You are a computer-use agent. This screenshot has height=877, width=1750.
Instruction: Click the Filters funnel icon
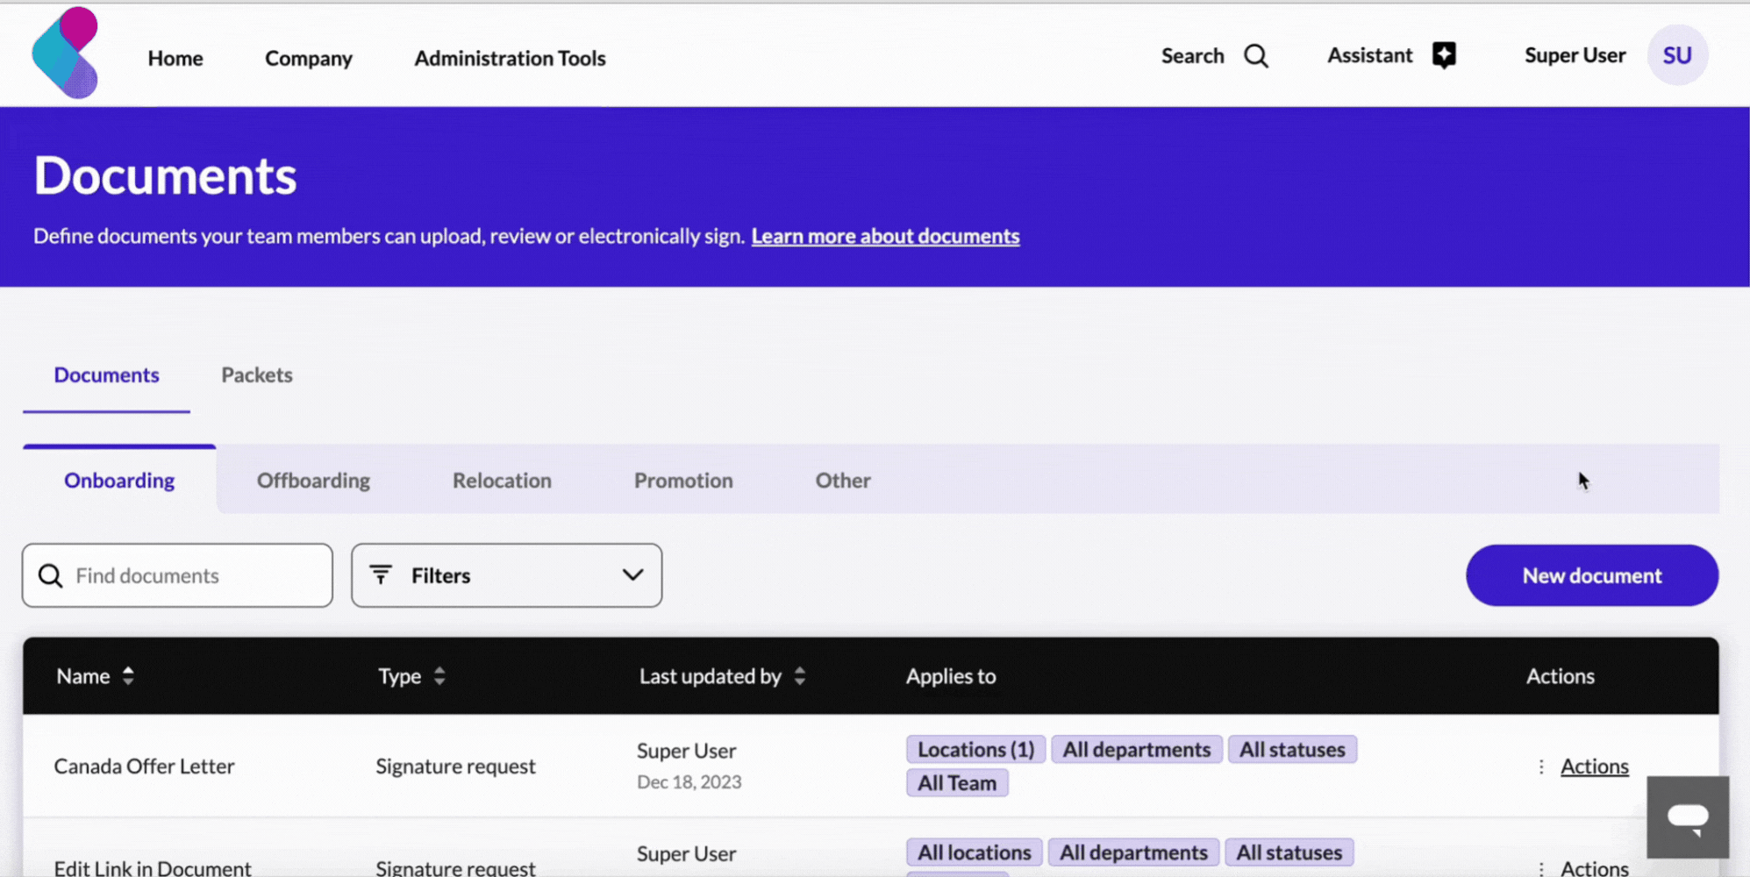pos(381,575)
